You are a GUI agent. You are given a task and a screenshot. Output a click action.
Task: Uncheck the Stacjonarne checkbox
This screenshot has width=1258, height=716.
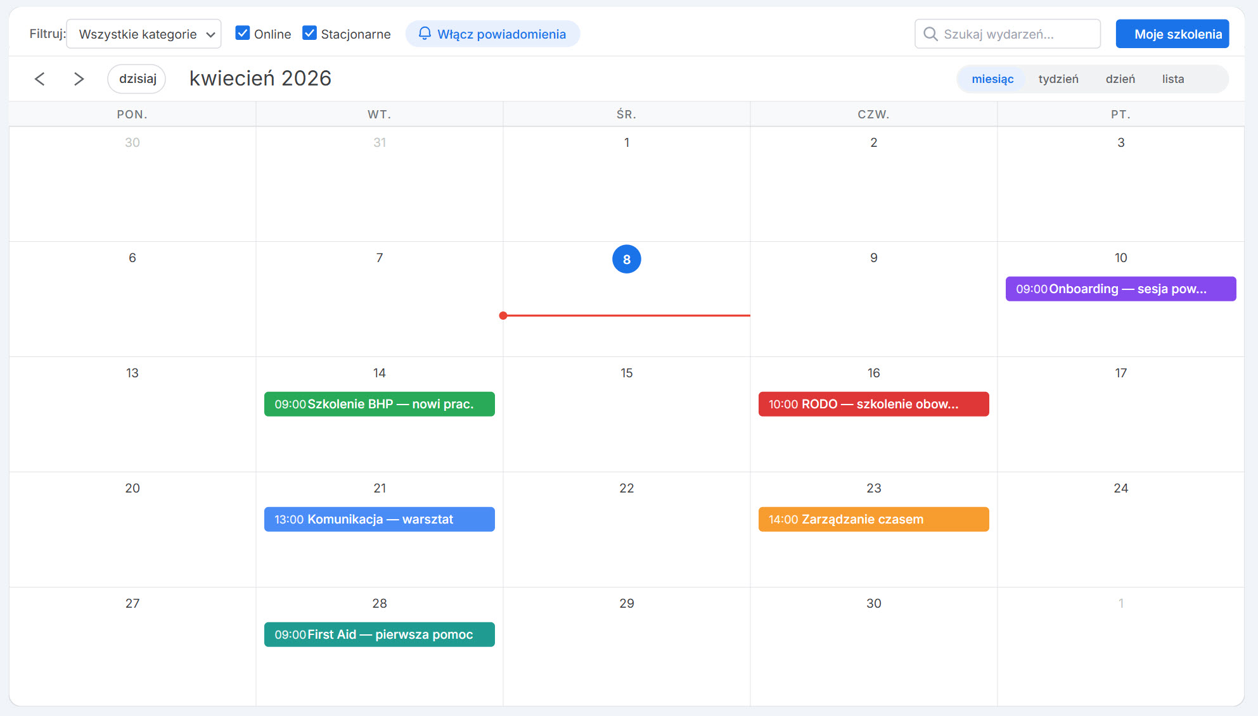click(309, 33)
